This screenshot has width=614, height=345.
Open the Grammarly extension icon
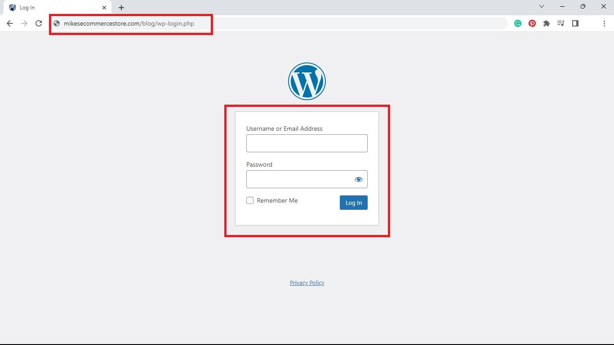(518, 23)
